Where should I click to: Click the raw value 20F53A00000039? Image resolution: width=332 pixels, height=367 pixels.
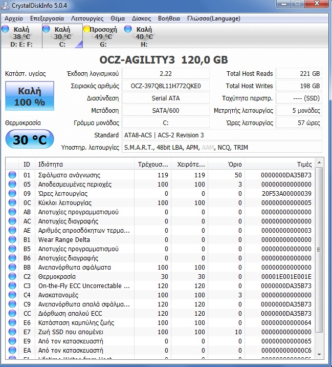pyautogui.click(x=286, y=194)
